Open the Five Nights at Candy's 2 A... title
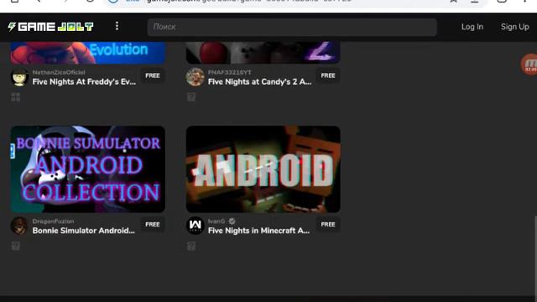537x302 pixels. (259, 82)
